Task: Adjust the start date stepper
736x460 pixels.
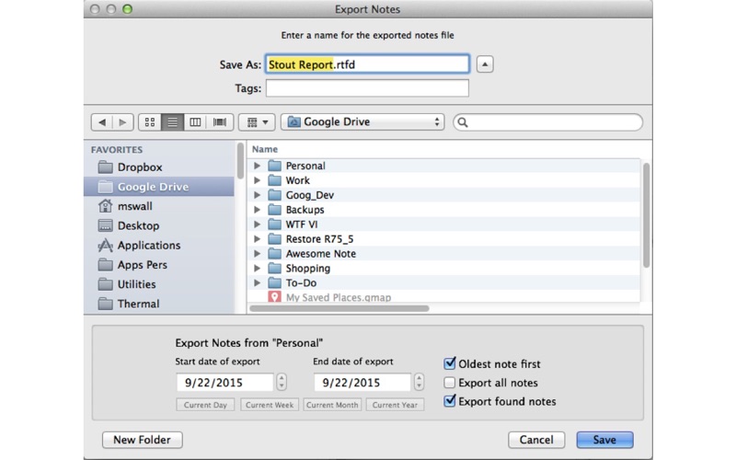Action: 282,382
